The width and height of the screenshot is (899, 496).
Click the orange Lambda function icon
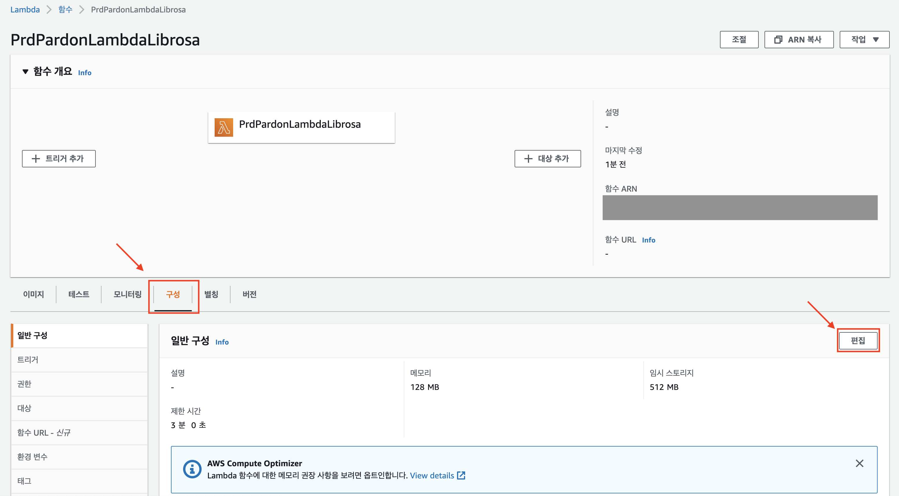[224, 127]
